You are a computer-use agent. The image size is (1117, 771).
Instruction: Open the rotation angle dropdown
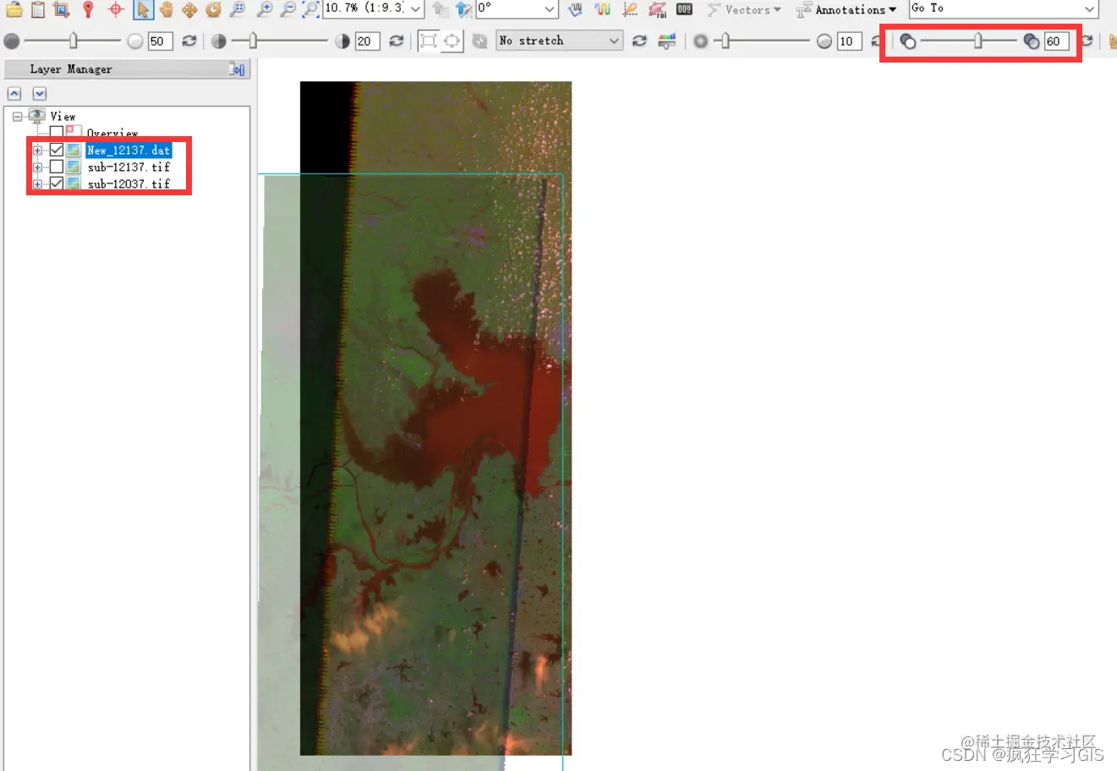[550, 9]
